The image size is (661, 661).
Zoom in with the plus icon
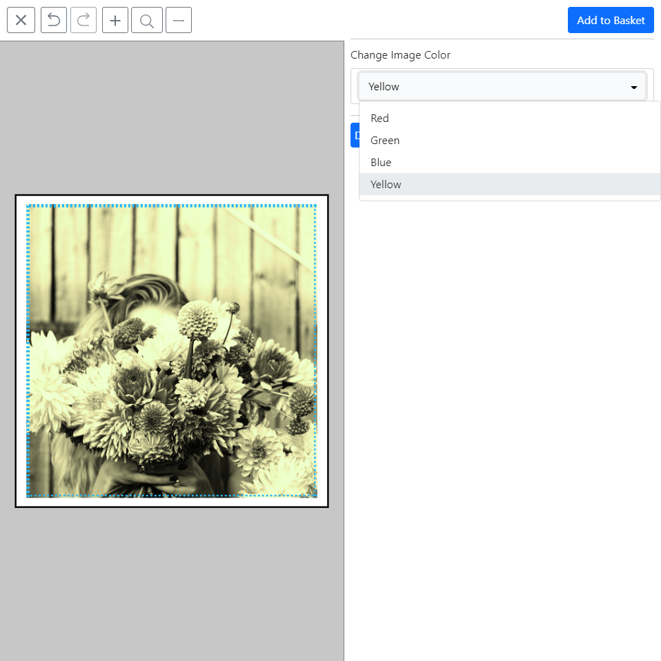115,20
